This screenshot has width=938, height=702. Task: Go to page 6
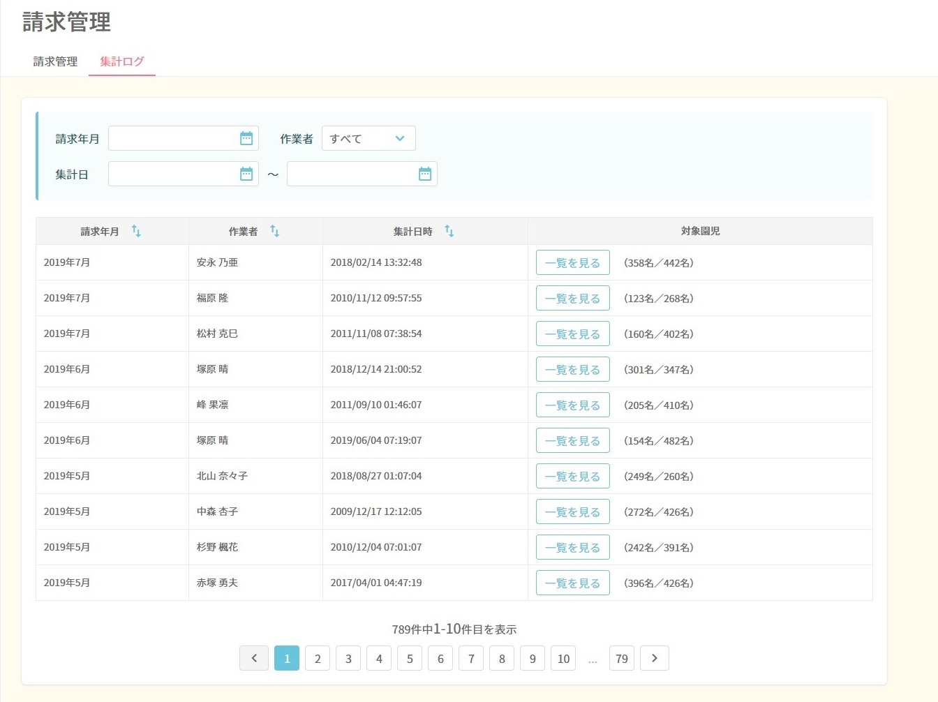coord(440,658)
